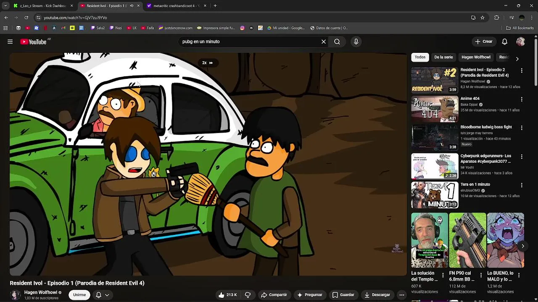The image size is (538, 302).
Task: Open options for Anime 404 video
Action: (522, 99)
